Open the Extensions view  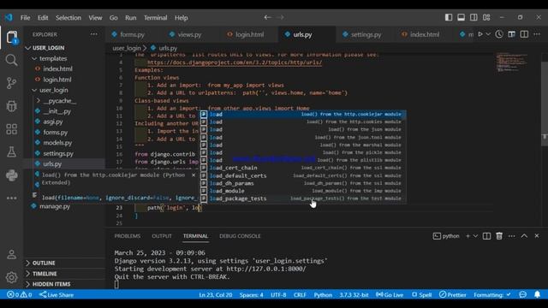point(11,129)
